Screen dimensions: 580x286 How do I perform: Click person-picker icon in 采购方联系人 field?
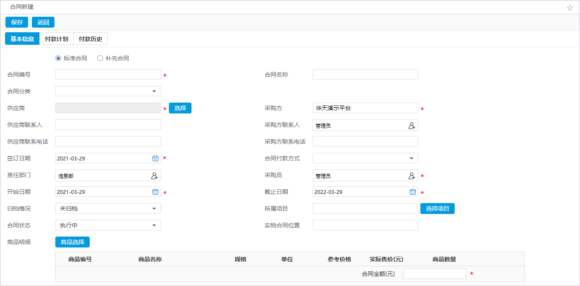click(x=412, y=125)
